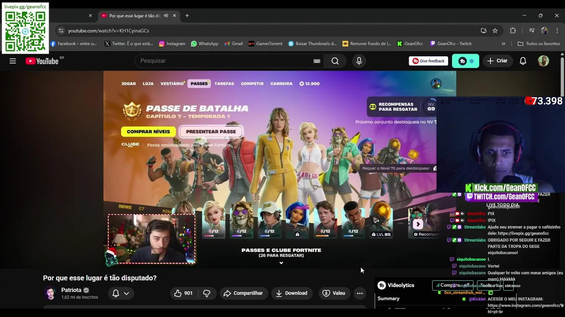Open the Facebook bookmark
The image size is (565, 317).
pos(74,44)
